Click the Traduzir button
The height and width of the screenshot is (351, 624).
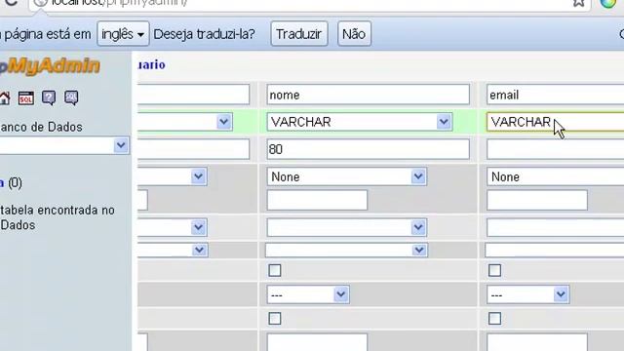[299, 34]
